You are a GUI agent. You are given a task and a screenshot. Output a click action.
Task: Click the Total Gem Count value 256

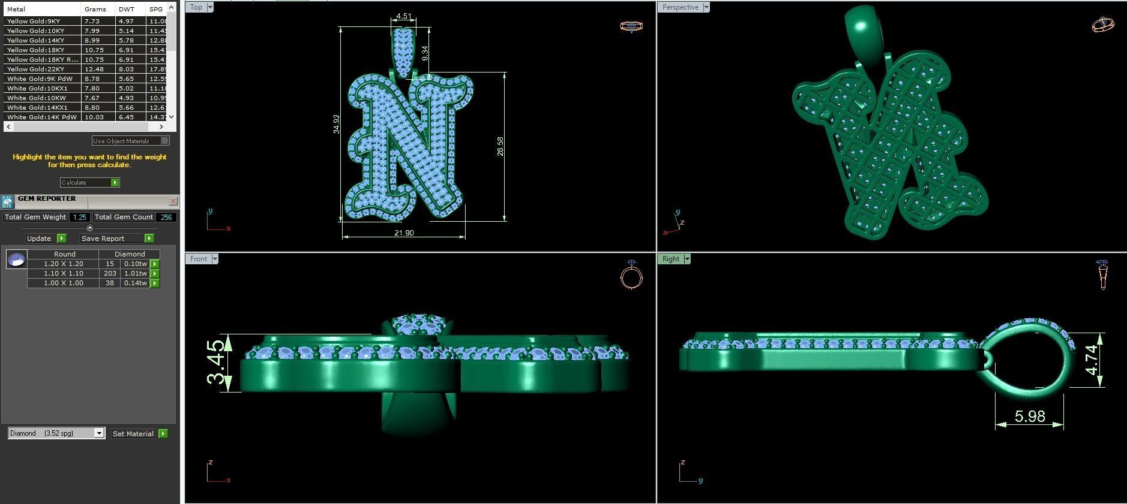point(166,217)
